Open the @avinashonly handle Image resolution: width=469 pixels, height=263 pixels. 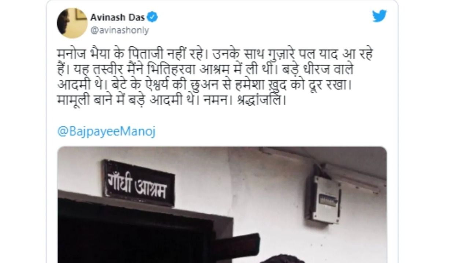(119, 31)
